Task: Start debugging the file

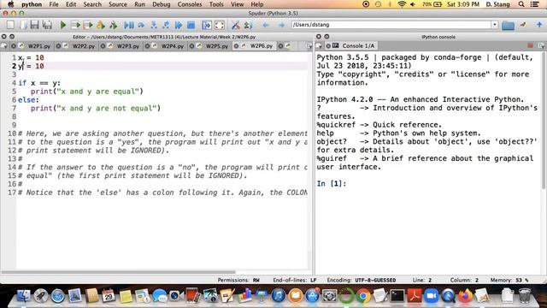Action: point(129,25)
